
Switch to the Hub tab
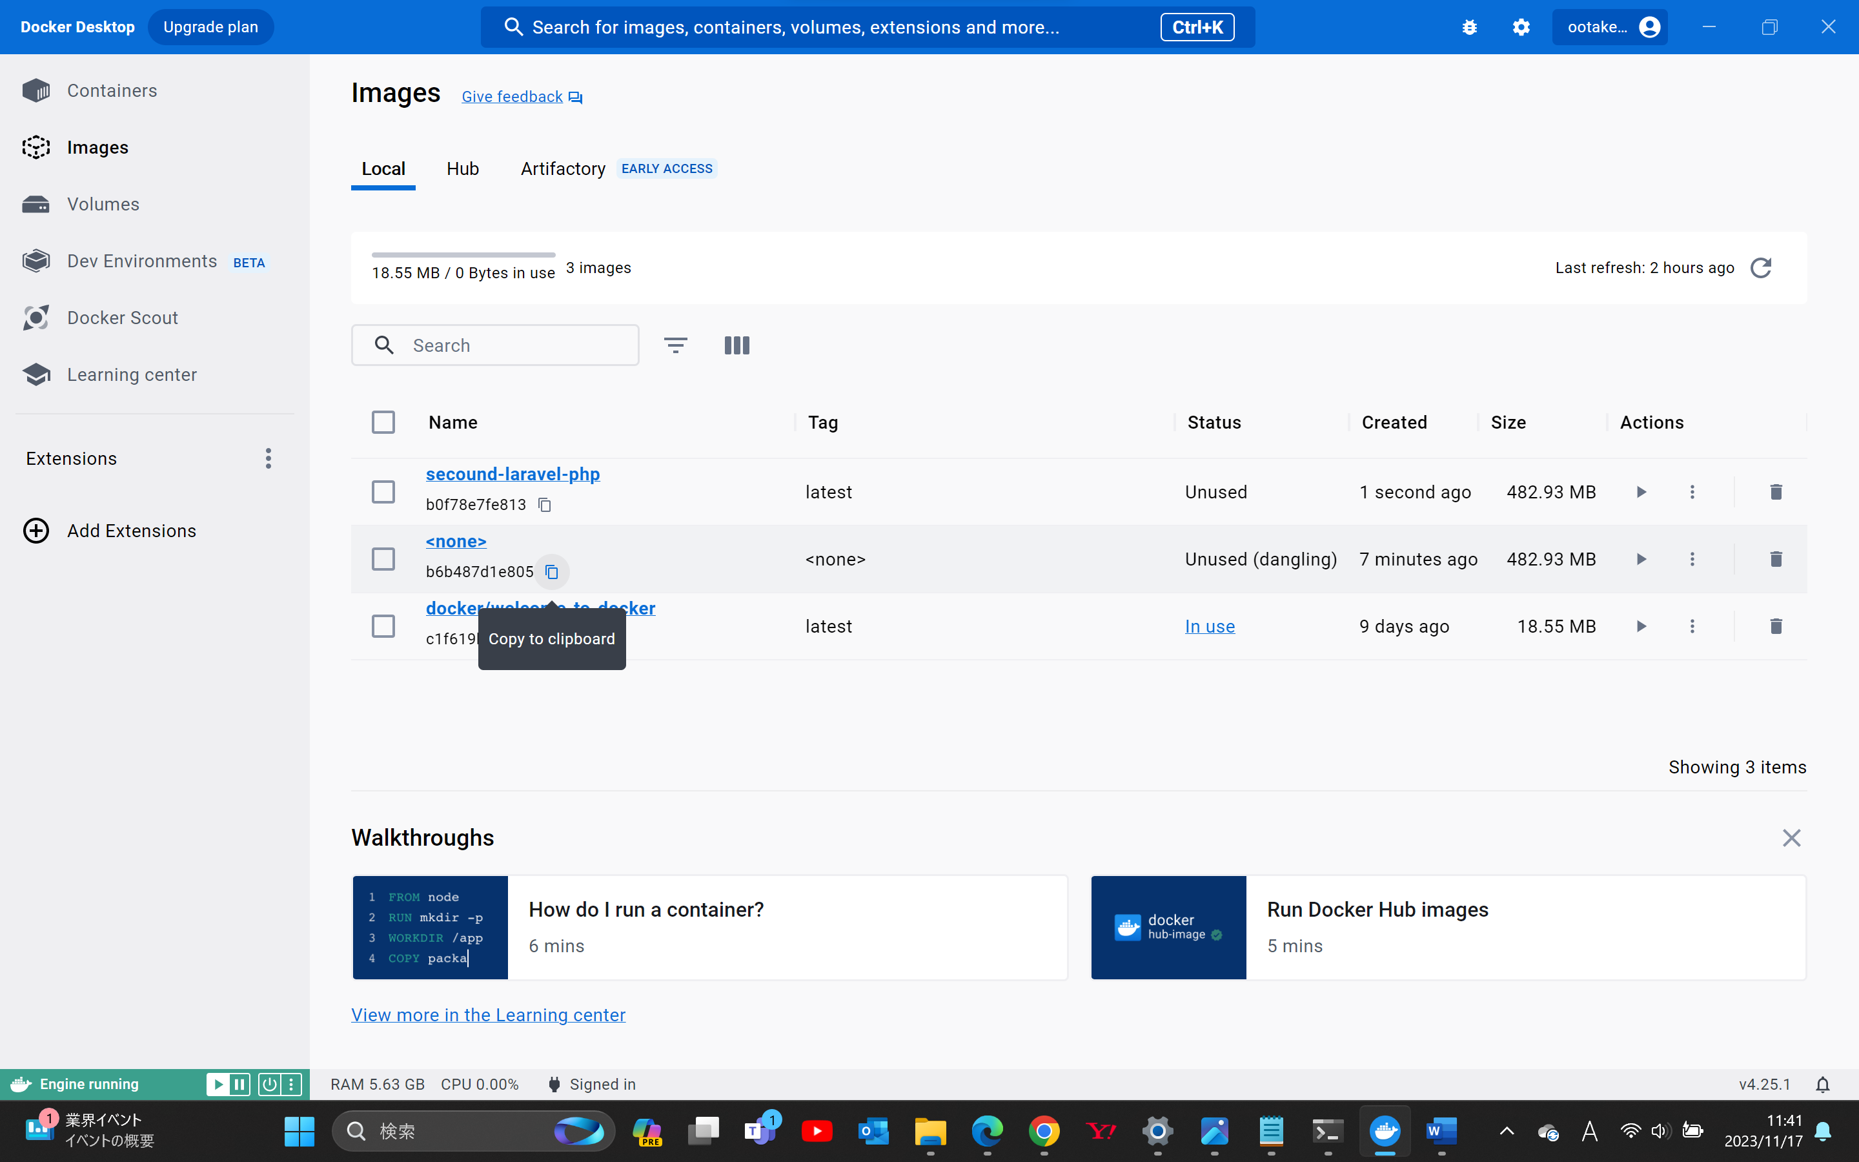[462, 168]
